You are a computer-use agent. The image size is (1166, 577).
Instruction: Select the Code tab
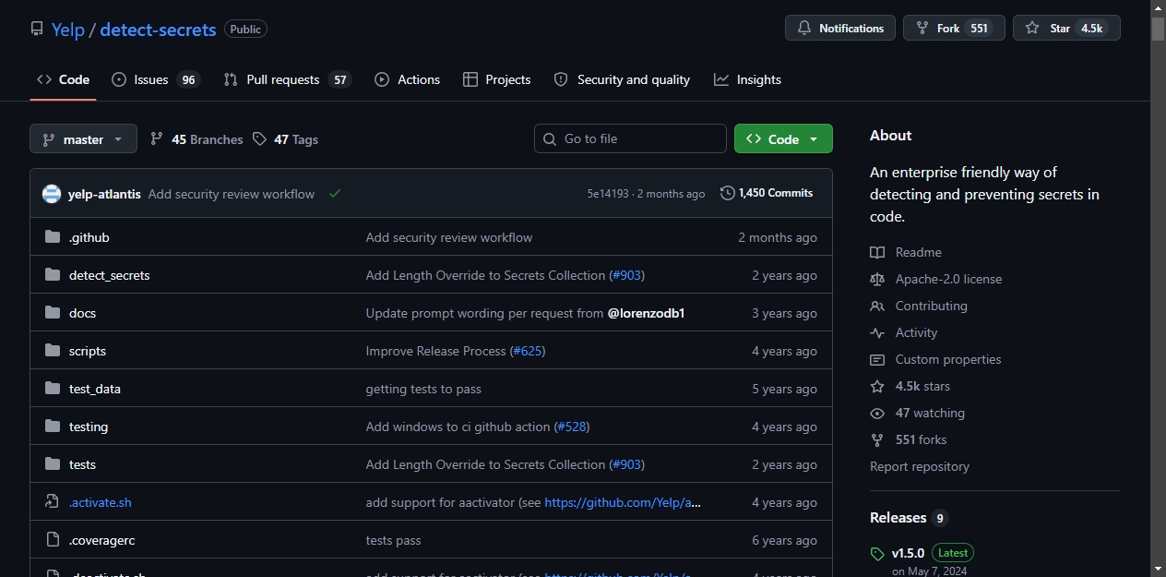(63, 79)
